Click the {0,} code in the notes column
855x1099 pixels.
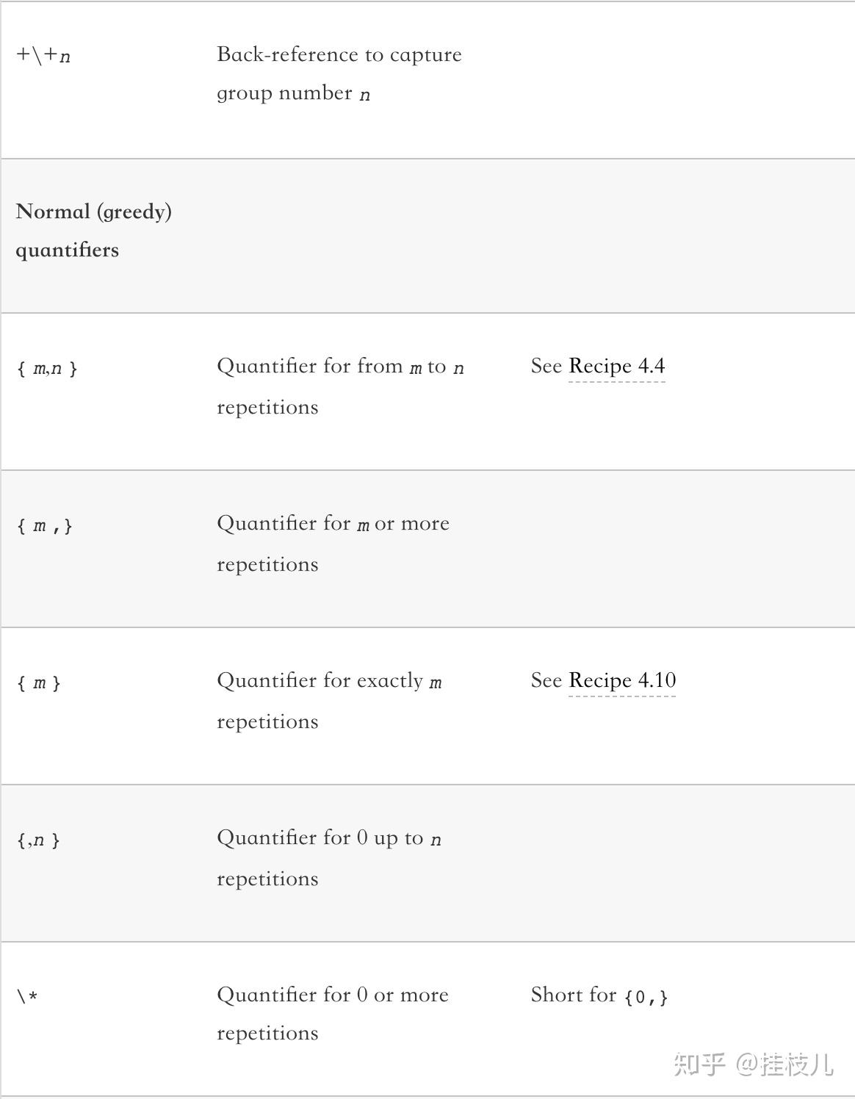tap(646, 997)
